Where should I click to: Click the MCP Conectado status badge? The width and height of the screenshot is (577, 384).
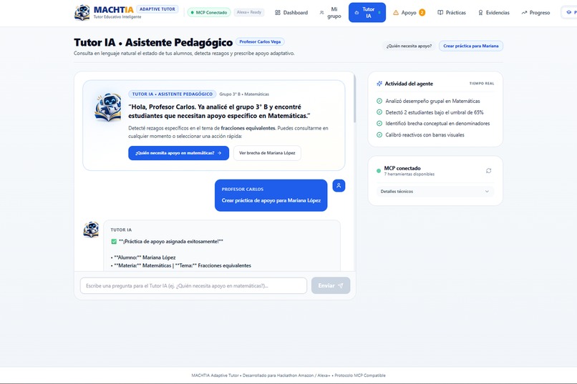pyautogui.click(x=209, y=12)
